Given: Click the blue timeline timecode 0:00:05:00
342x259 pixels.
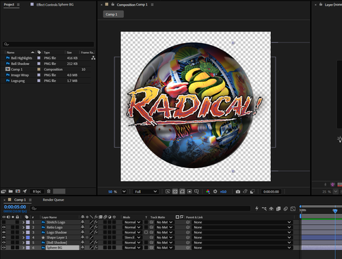Looking at the screenshot, I should pos(15,207).
